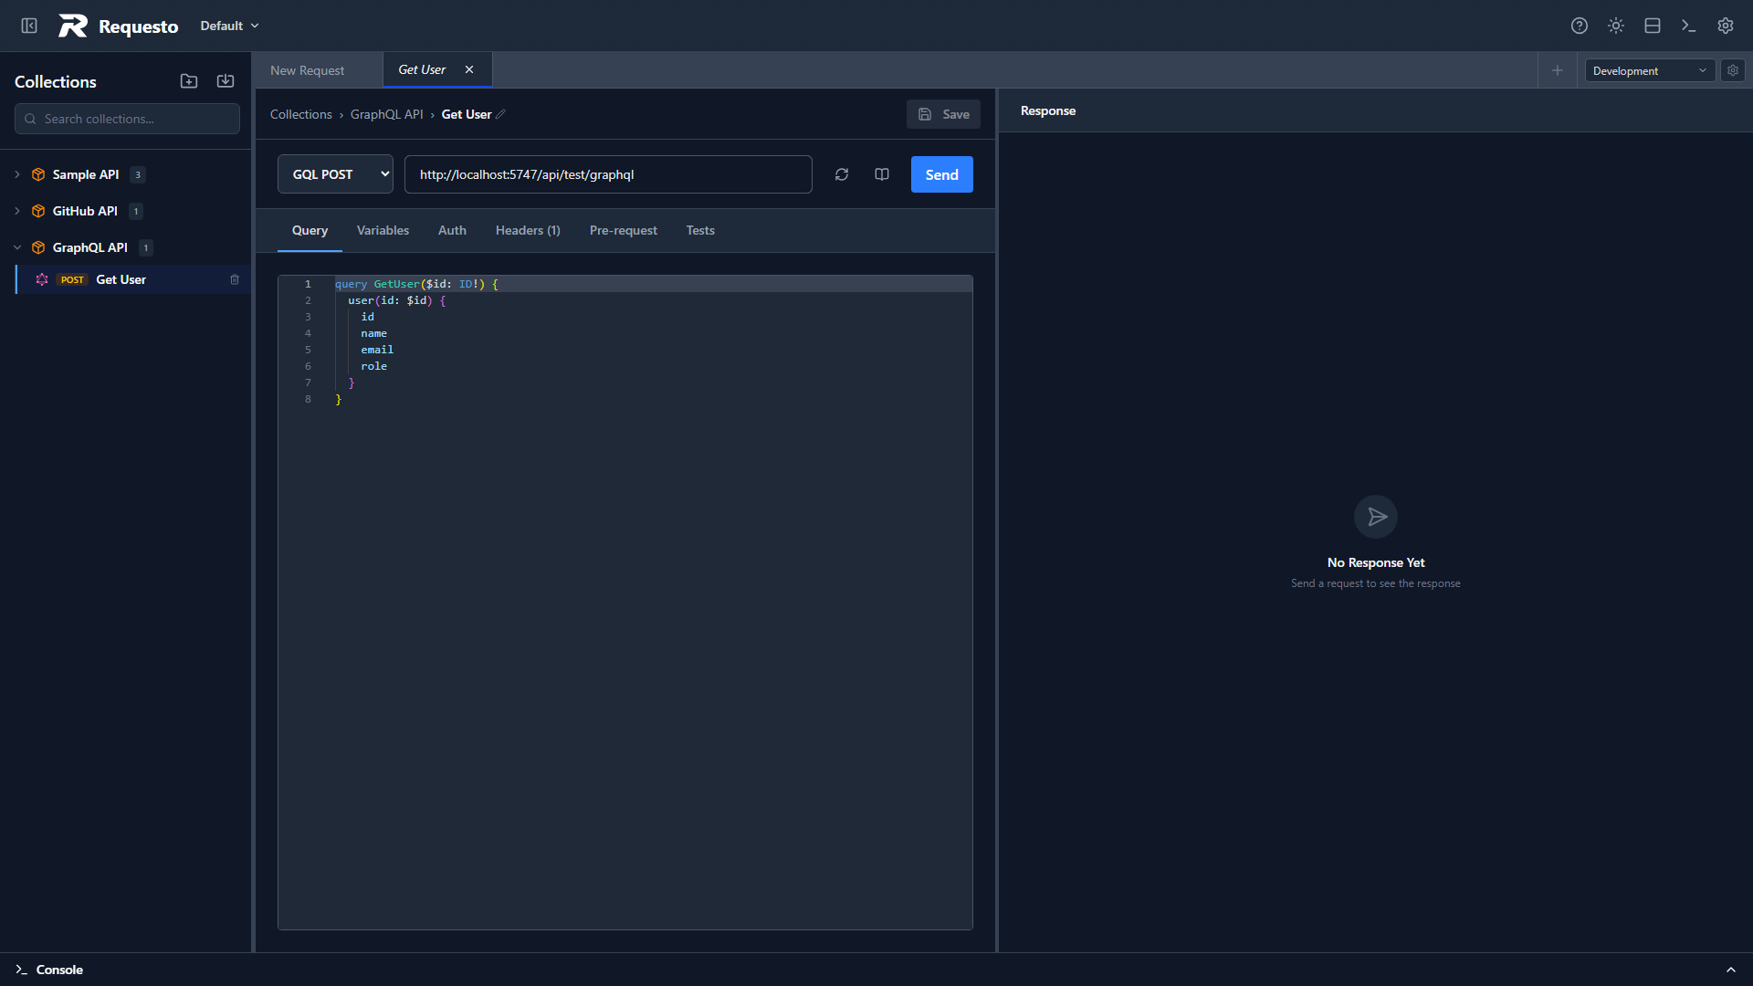Viewport: 1753px width, 986px height.
Task: Select the Get User request in sidebar
Action: coord(132,279)
